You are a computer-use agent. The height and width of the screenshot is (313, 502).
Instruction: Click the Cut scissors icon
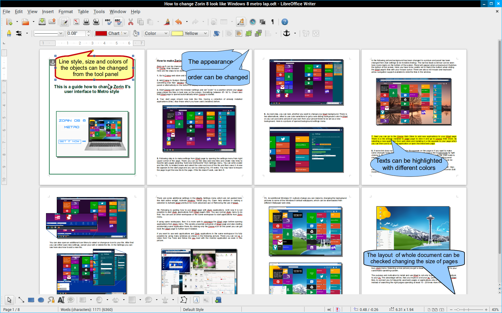coord(131,22)
